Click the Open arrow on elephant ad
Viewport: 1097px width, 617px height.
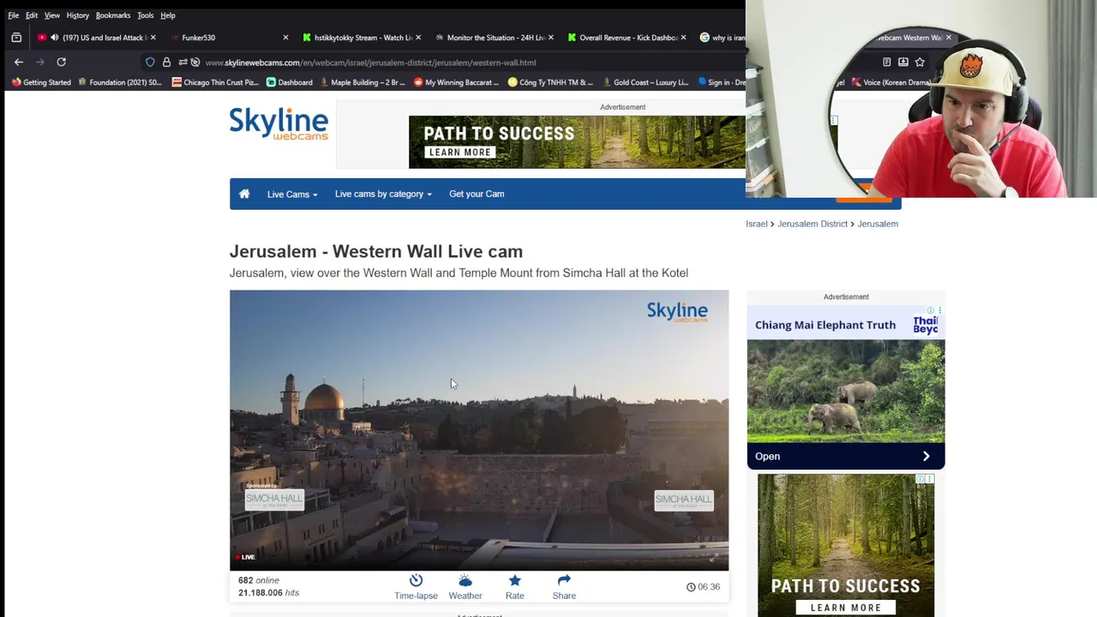pyautogui.click(x=926, y=456)
